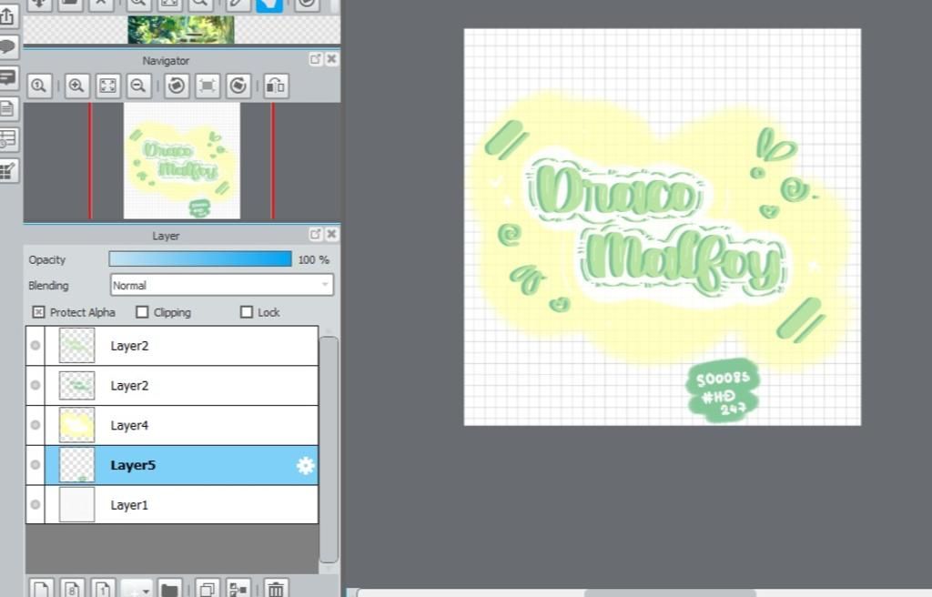Reset canvas rotation in Navigator
The height and width of the screenshot is (597, 932).
pyautogui.click(x=208, y=86)
